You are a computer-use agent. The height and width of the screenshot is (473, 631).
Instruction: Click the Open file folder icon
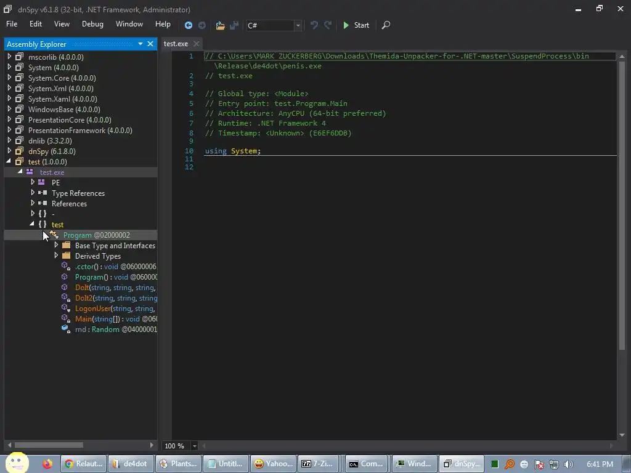(x=220, y=25)
